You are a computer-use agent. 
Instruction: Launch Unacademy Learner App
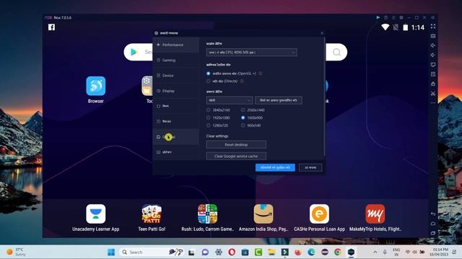96,214
